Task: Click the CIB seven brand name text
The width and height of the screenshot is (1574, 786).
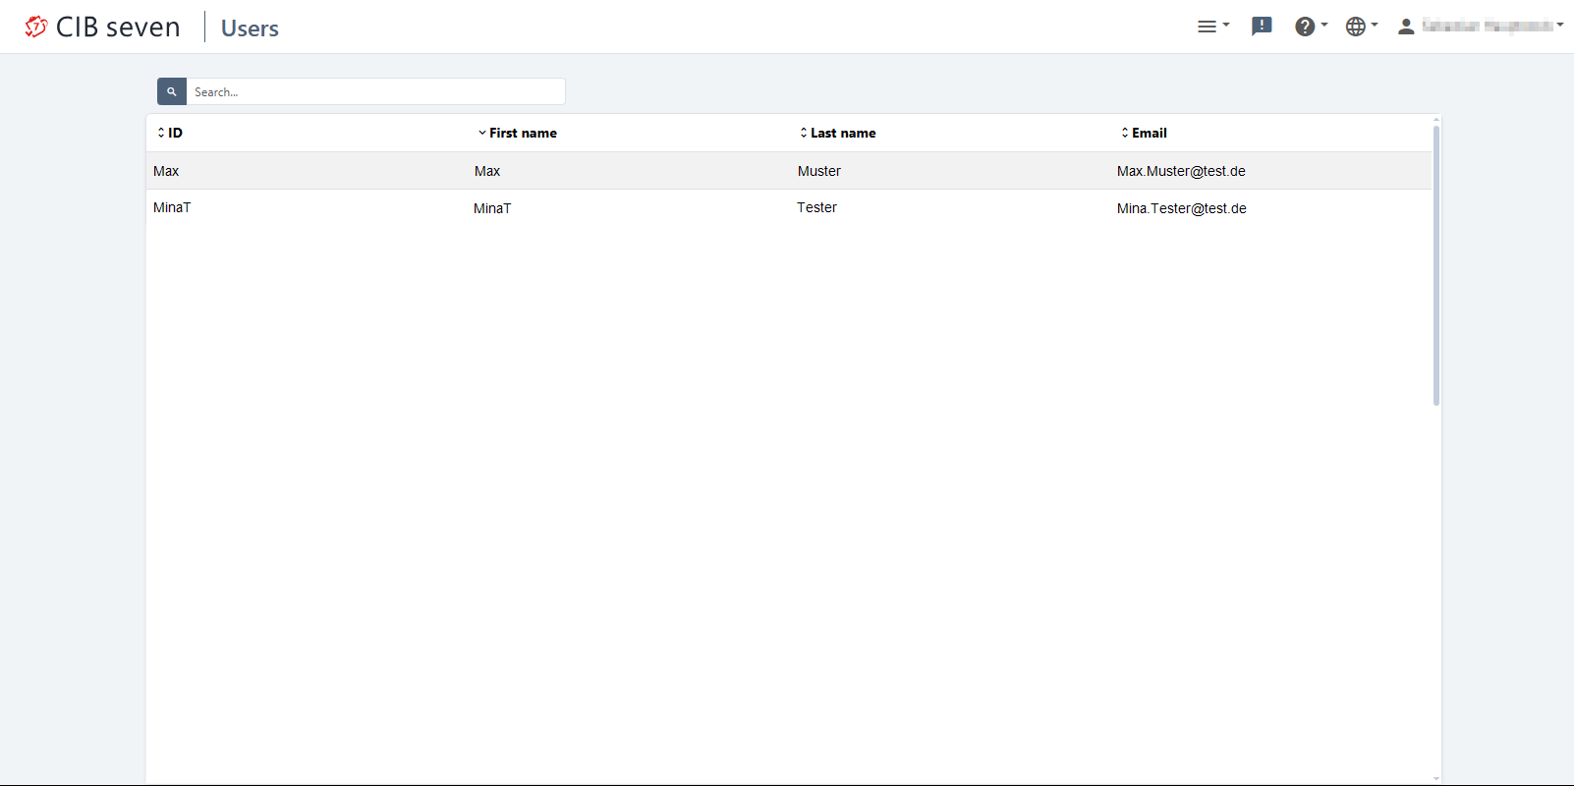Action: point(118,28)
